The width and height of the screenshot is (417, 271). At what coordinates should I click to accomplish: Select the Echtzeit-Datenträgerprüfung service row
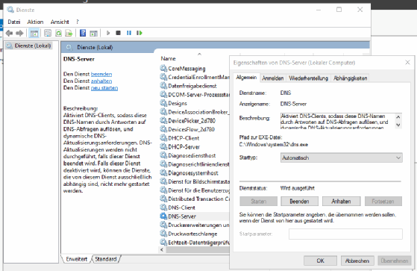pyautogui.click(x=194, y=243)
